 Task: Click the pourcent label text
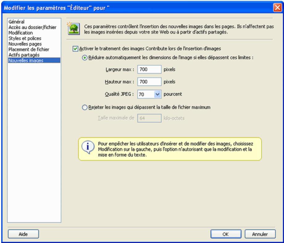173,94
